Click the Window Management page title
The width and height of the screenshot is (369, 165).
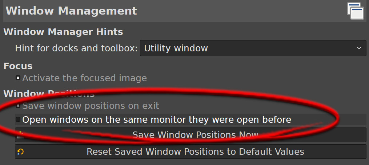click(x=71, y=11)
